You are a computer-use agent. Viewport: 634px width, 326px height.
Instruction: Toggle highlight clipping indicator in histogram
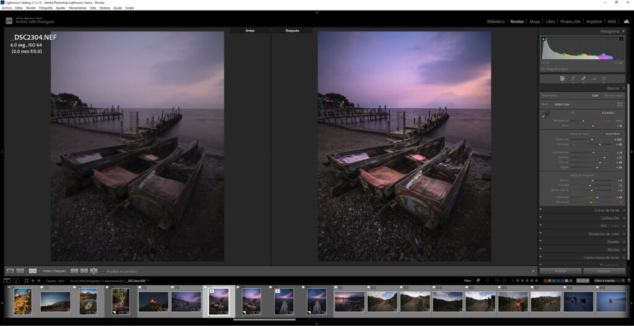[623, 39]
